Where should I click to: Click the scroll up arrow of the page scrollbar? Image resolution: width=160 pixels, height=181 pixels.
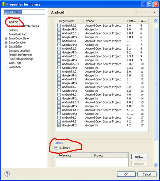point(156,21)
